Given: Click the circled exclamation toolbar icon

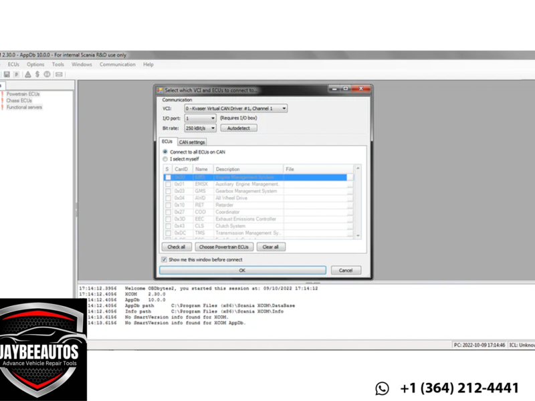Looking at the screenshot, I should (x=47, y=75).
